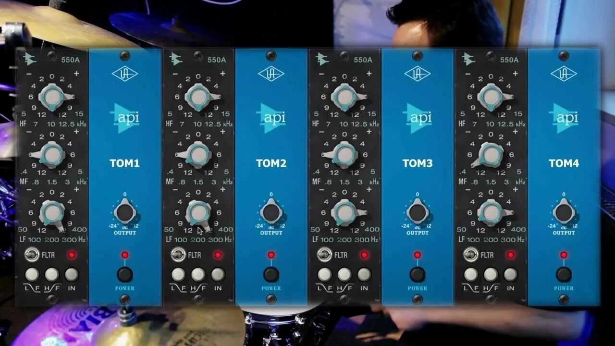Click the red FLTR indicator LED on TOM4
Viewport: 615px width, 346px height.
coord(510,255)
